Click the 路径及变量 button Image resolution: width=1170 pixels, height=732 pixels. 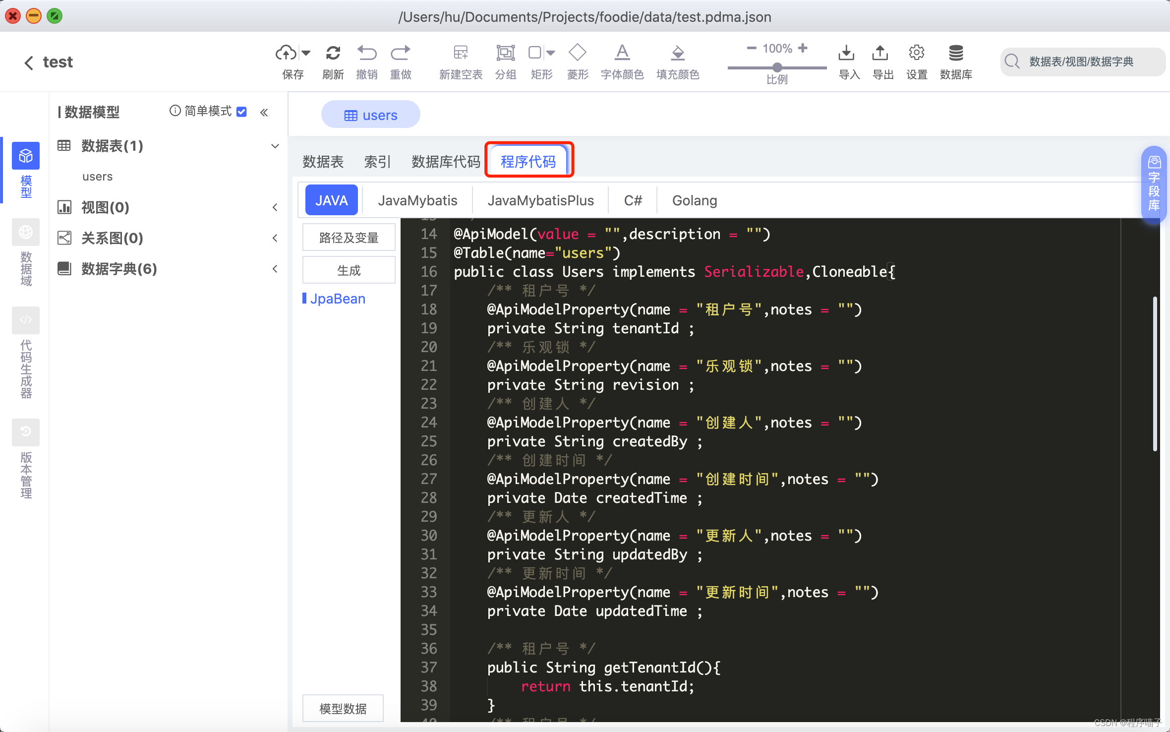349,237
